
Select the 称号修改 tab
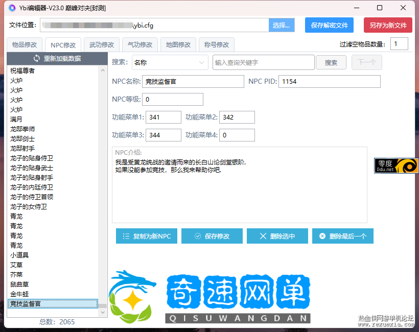(216, 45)
